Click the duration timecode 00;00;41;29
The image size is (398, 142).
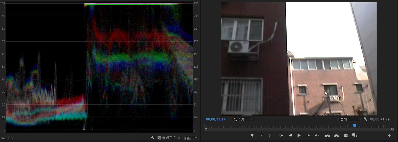click(x=380, y=119)
